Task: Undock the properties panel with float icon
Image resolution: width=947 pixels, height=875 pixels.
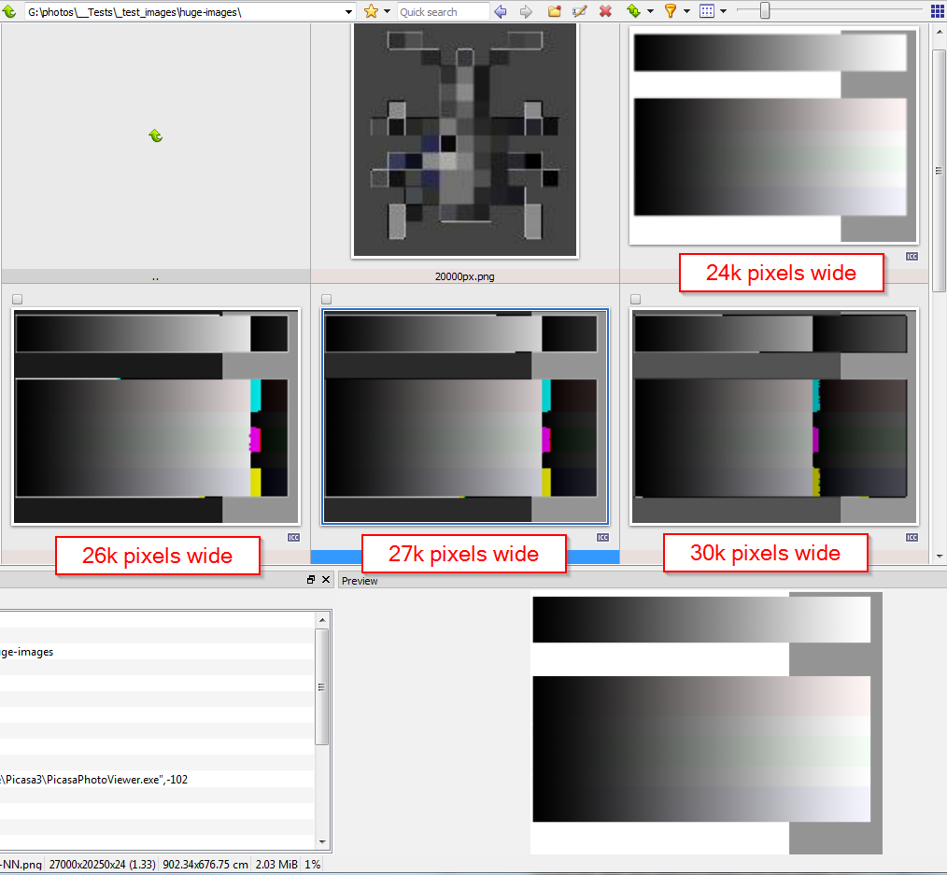Action: pyautogui.click(x=311, y=580)
